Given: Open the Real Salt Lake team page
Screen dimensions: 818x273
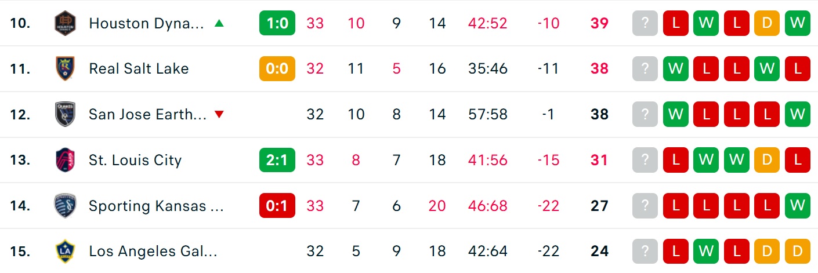Looking at the screenshot, I should pos(139,68).
